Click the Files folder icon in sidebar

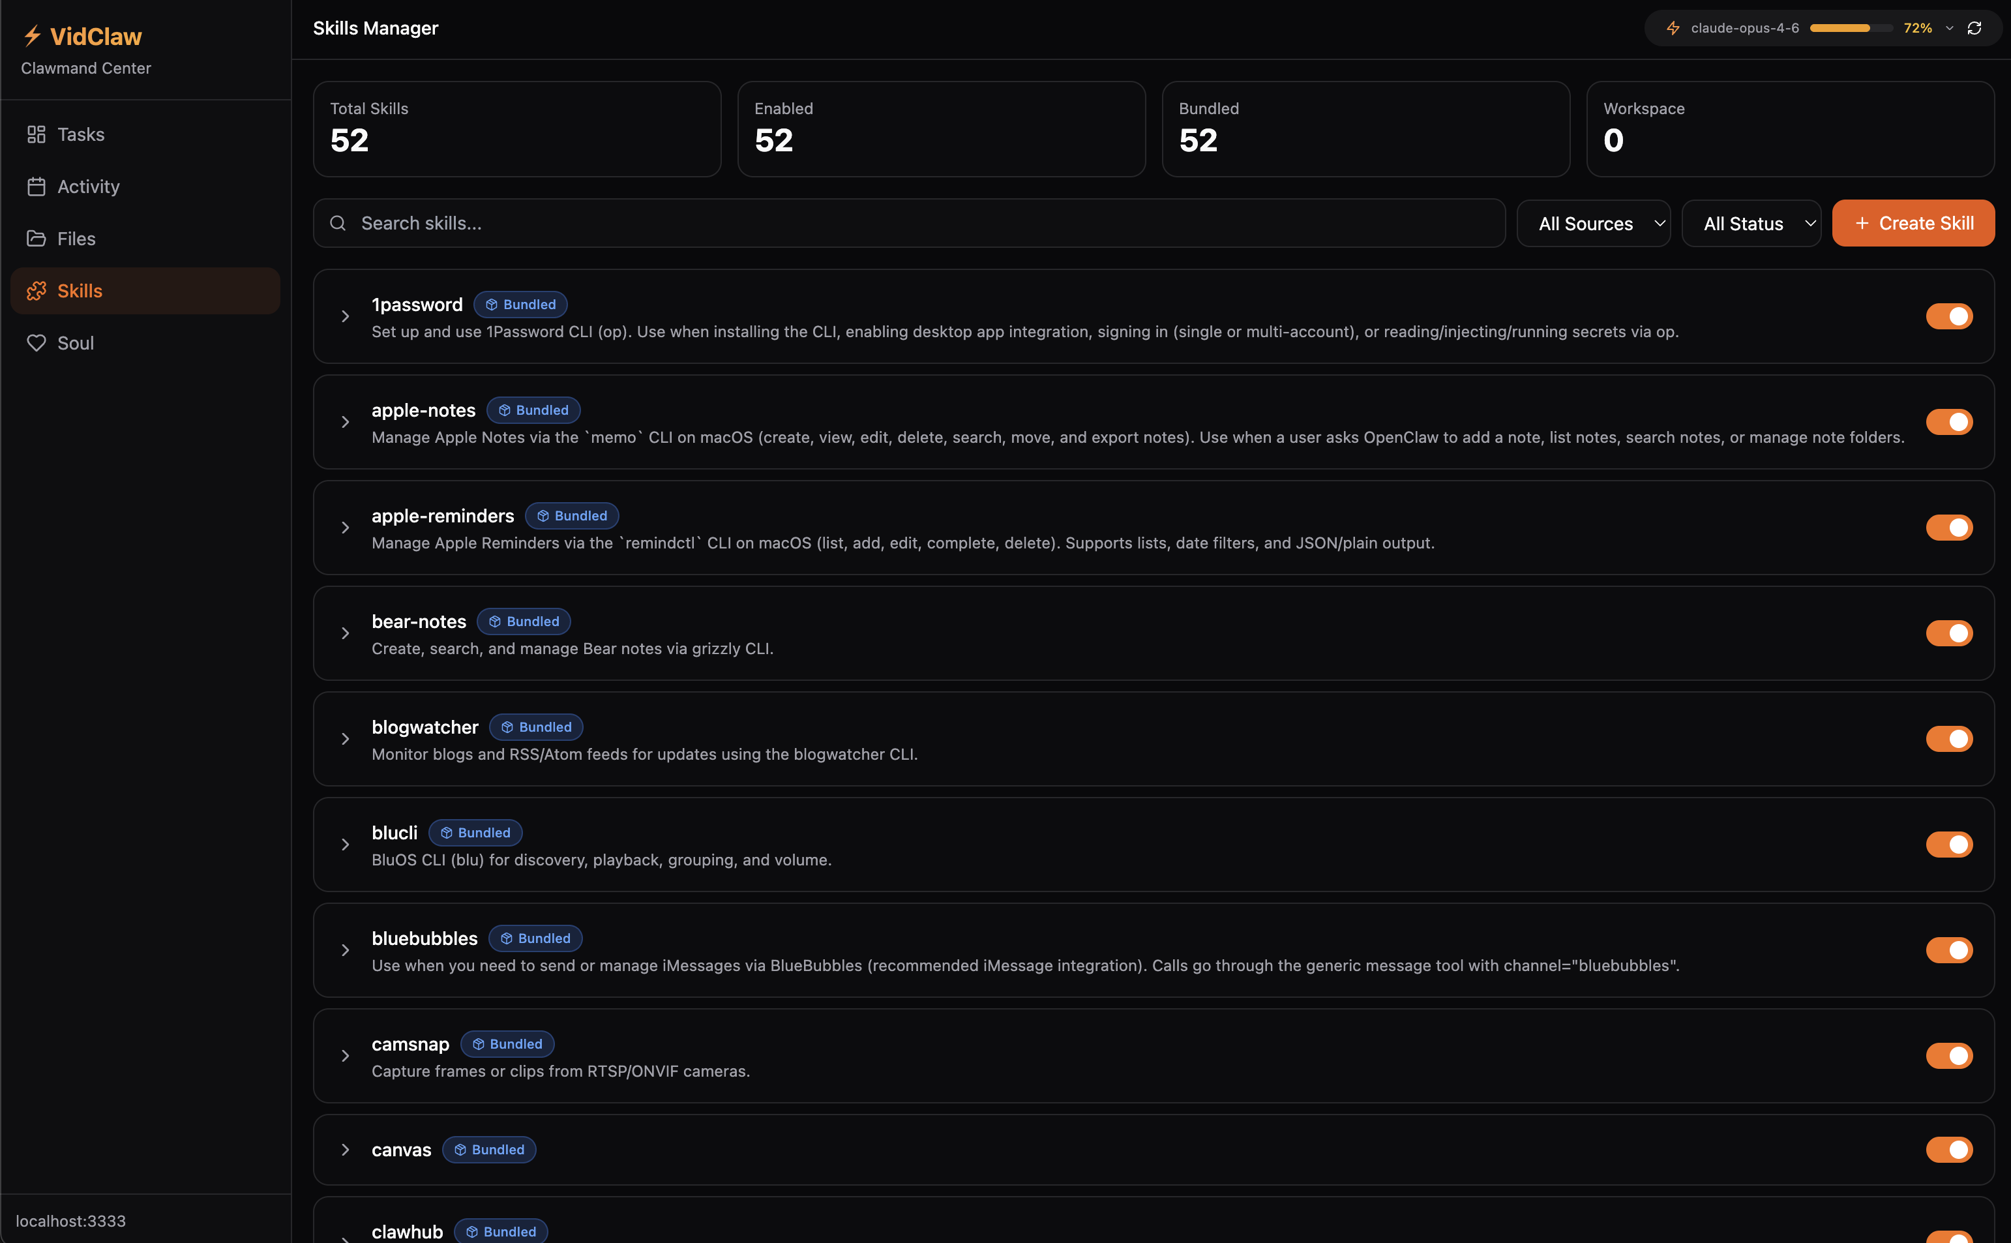(x=36, y=239)
